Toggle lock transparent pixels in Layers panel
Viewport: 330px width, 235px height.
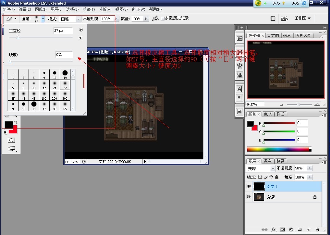click(x=260, y=177)
